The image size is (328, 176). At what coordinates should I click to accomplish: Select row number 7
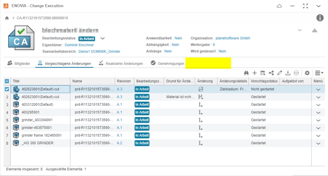[x=7, y=136]
